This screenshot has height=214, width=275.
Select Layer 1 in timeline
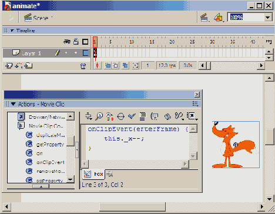31,53
